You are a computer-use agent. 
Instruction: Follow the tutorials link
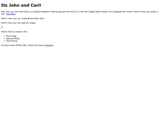coord(49,45)
